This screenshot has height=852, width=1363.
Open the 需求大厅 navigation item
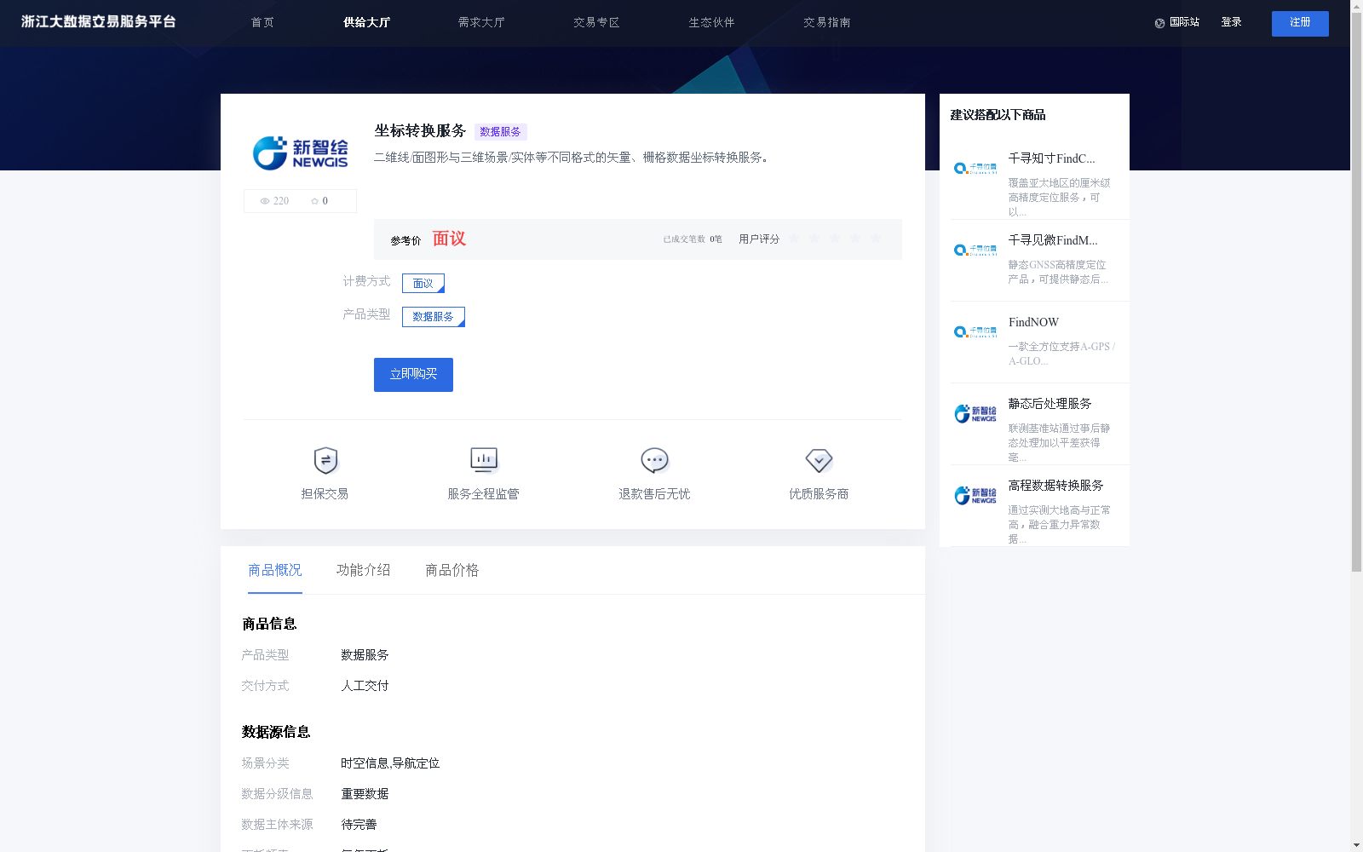[x=481, y=23]
